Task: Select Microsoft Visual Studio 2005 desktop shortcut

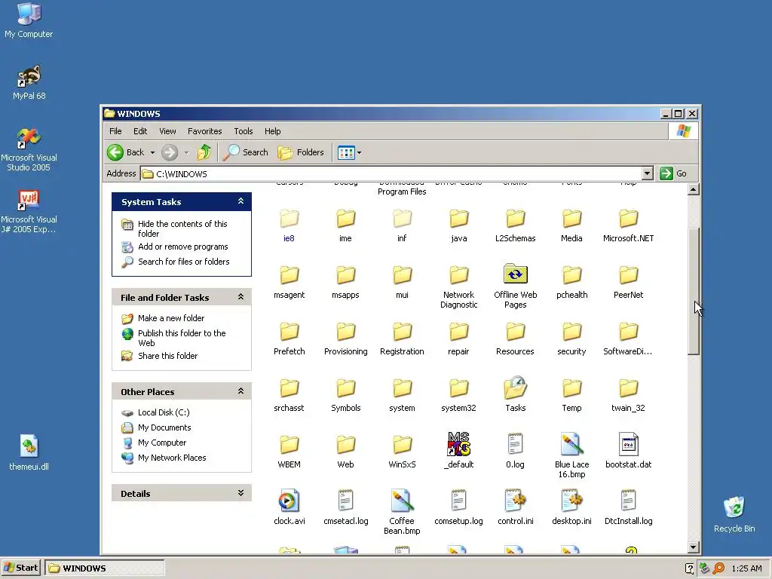Action: pos(29,149)
